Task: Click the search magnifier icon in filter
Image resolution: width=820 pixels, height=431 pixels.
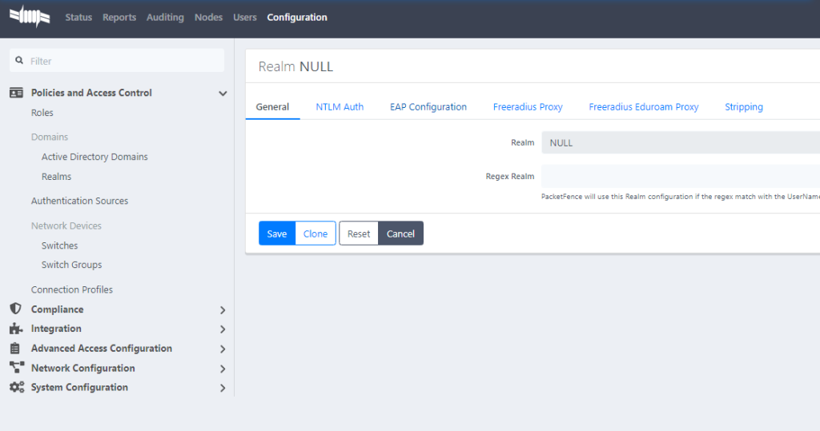Action: 19,61
